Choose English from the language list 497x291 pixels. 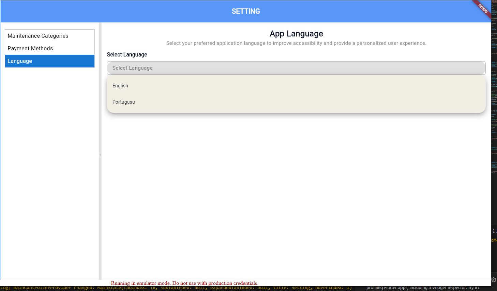click(120, 86)
